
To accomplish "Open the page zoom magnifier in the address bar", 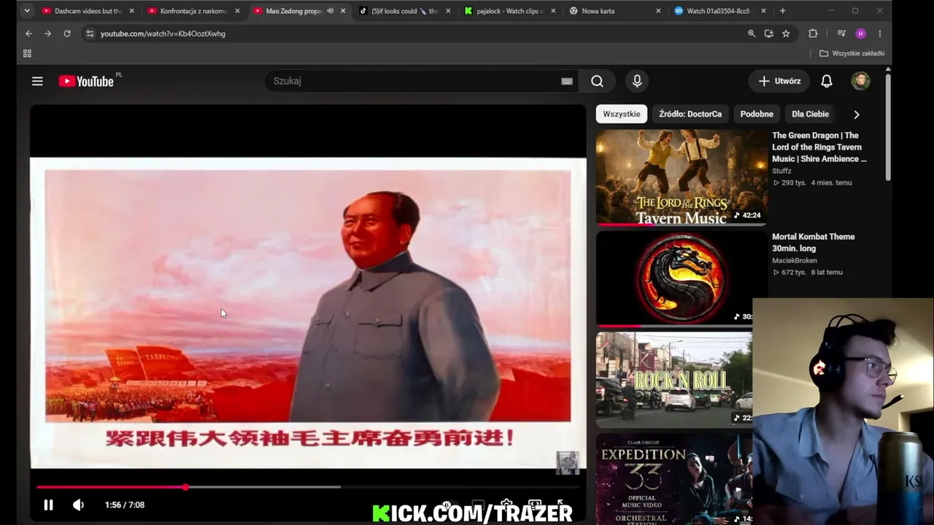I will [x=752, y=34].
